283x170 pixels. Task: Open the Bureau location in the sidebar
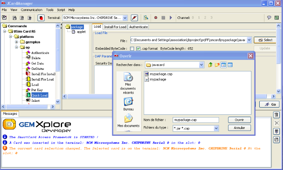coord(128,104)
